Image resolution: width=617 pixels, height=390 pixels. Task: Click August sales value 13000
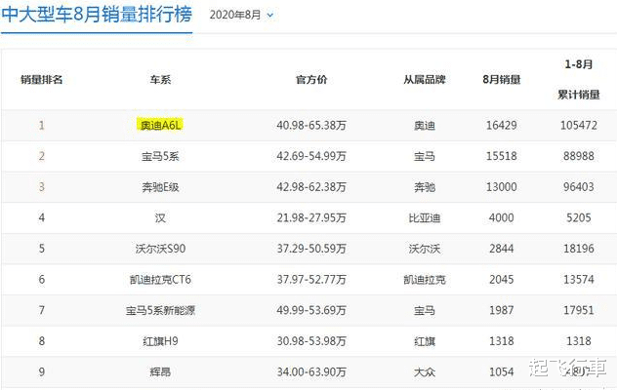tap(502, 187)
